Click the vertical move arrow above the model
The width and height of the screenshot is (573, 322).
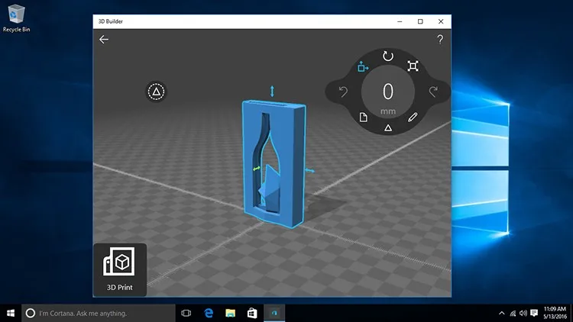272,92
